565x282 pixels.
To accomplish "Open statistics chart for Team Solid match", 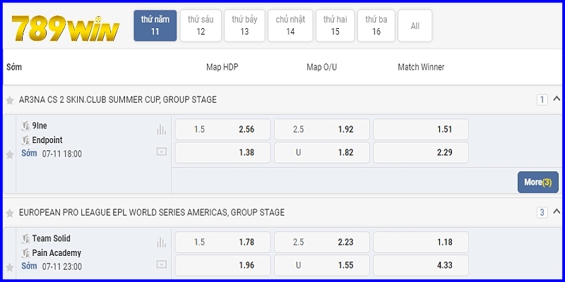I will coord(162,242).
